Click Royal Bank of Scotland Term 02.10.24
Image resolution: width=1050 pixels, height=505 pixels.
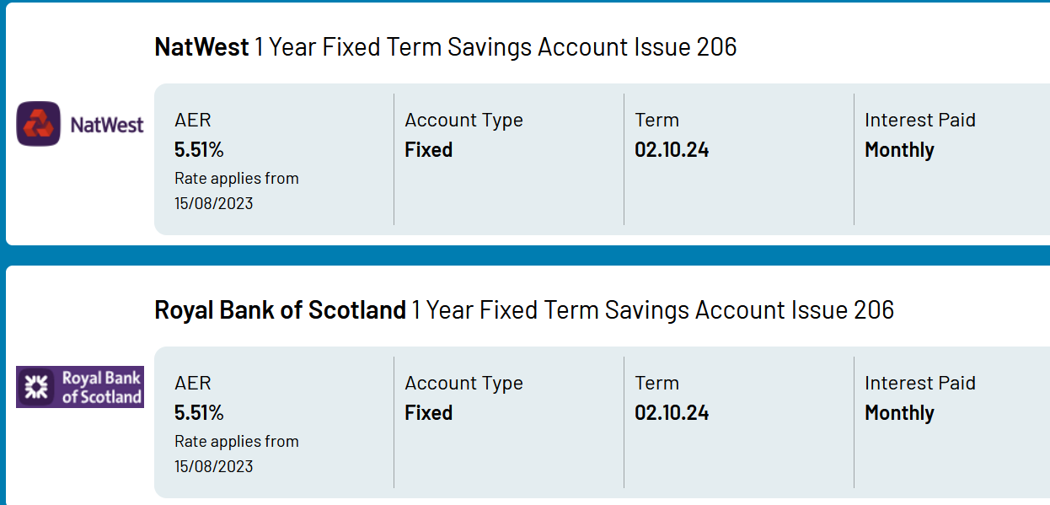click(672, 413)
